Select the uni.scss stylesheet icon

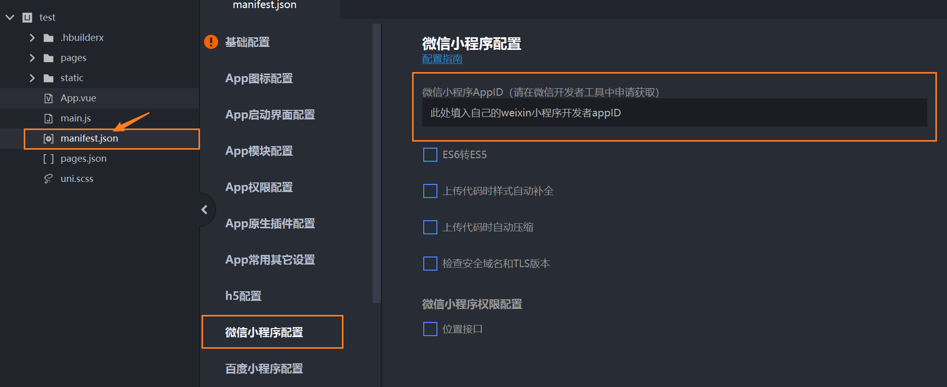tap(47, 178)
